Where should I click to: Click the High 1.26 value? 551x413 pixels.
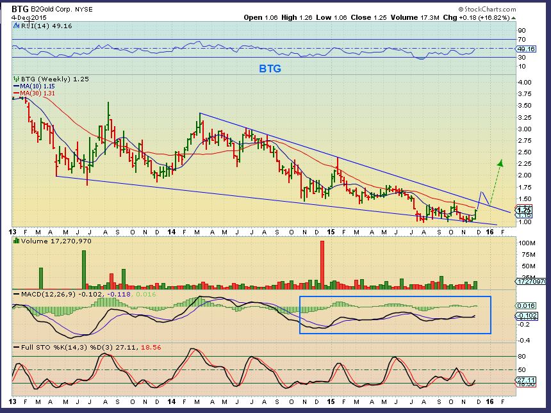pyautogui.click(x=297, y=17)
